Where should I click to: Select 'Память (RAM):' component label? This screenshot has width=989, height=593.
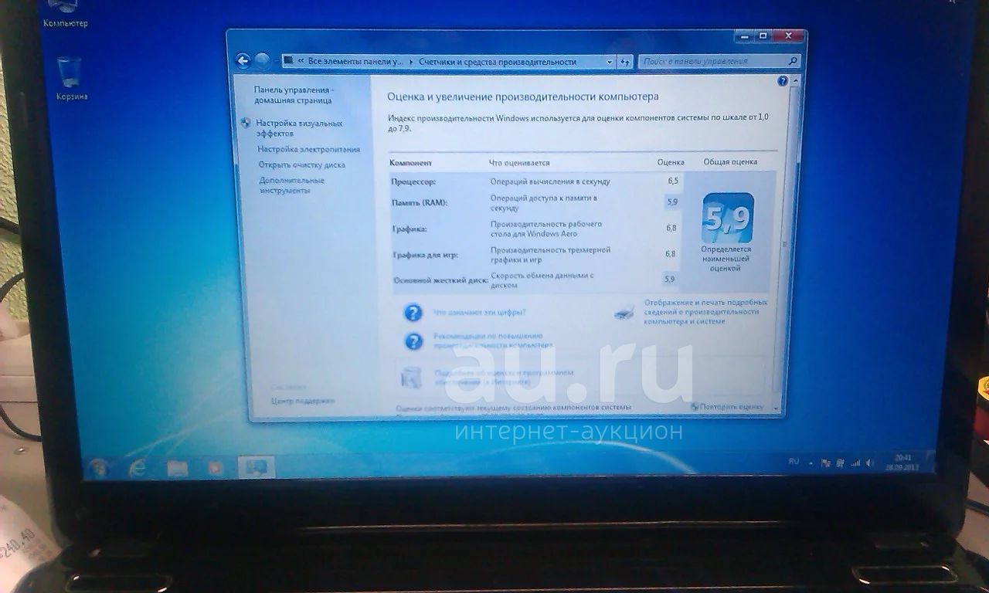coord(420,202)
